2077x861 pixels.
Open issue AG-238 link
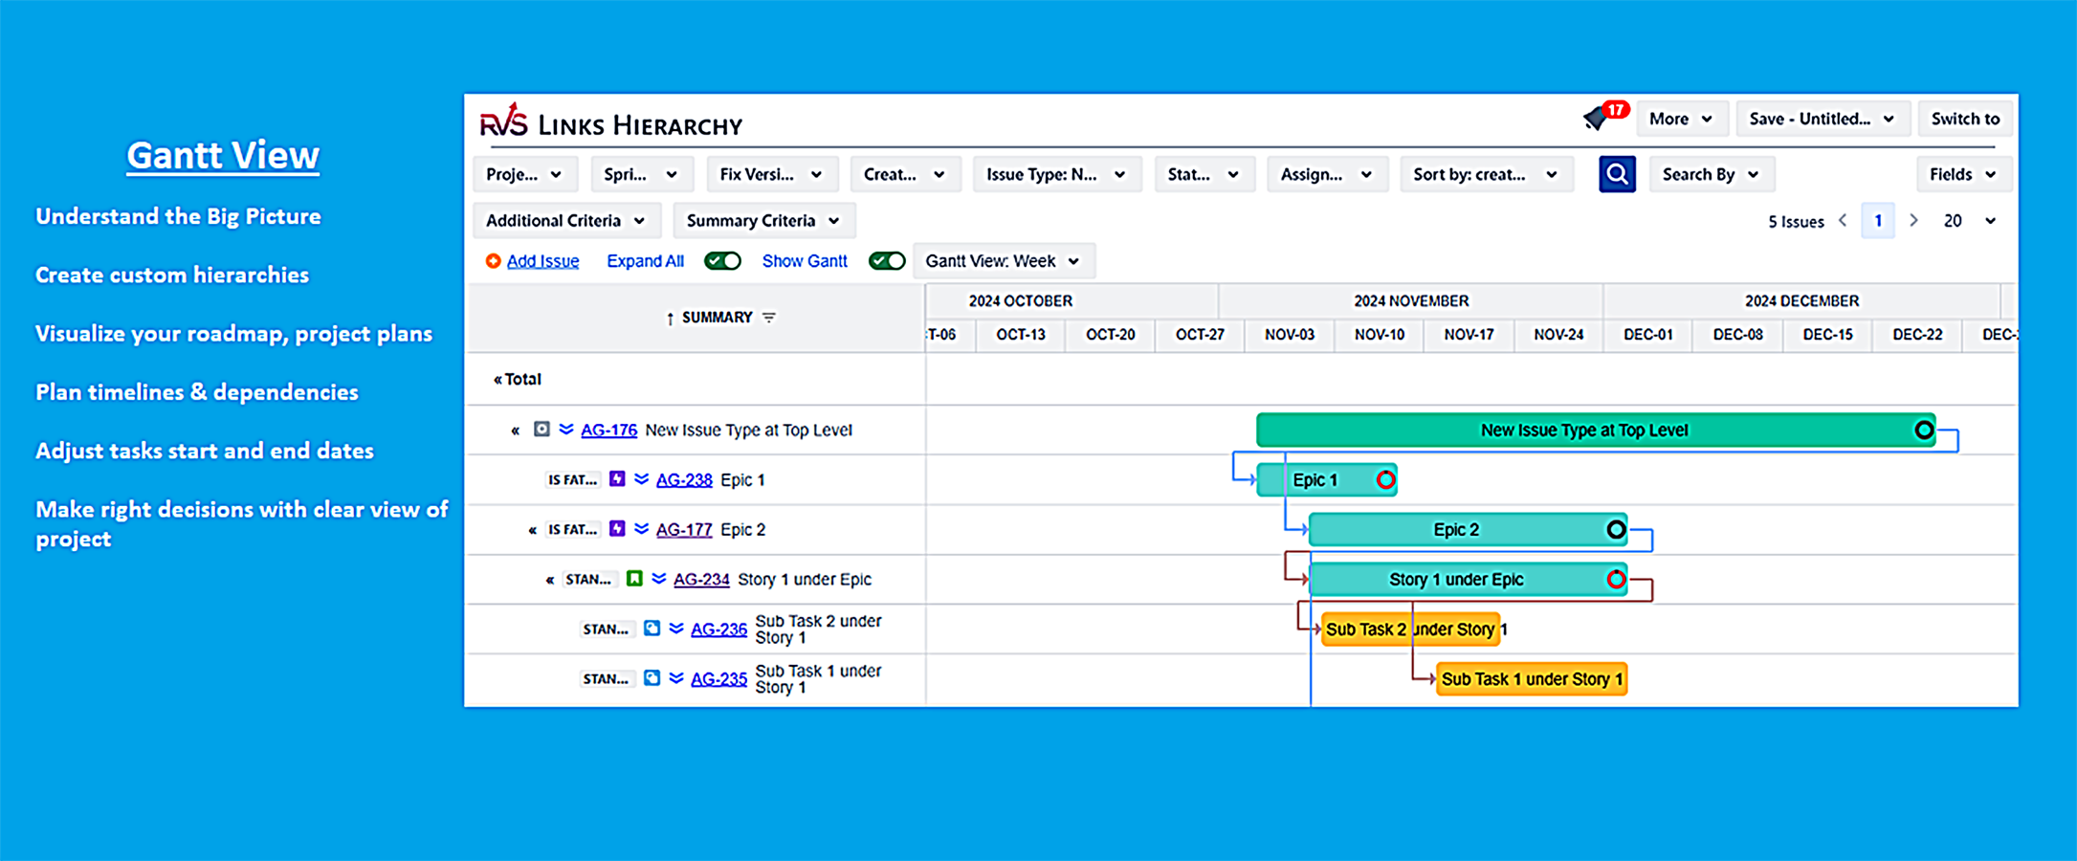point(684,480)
